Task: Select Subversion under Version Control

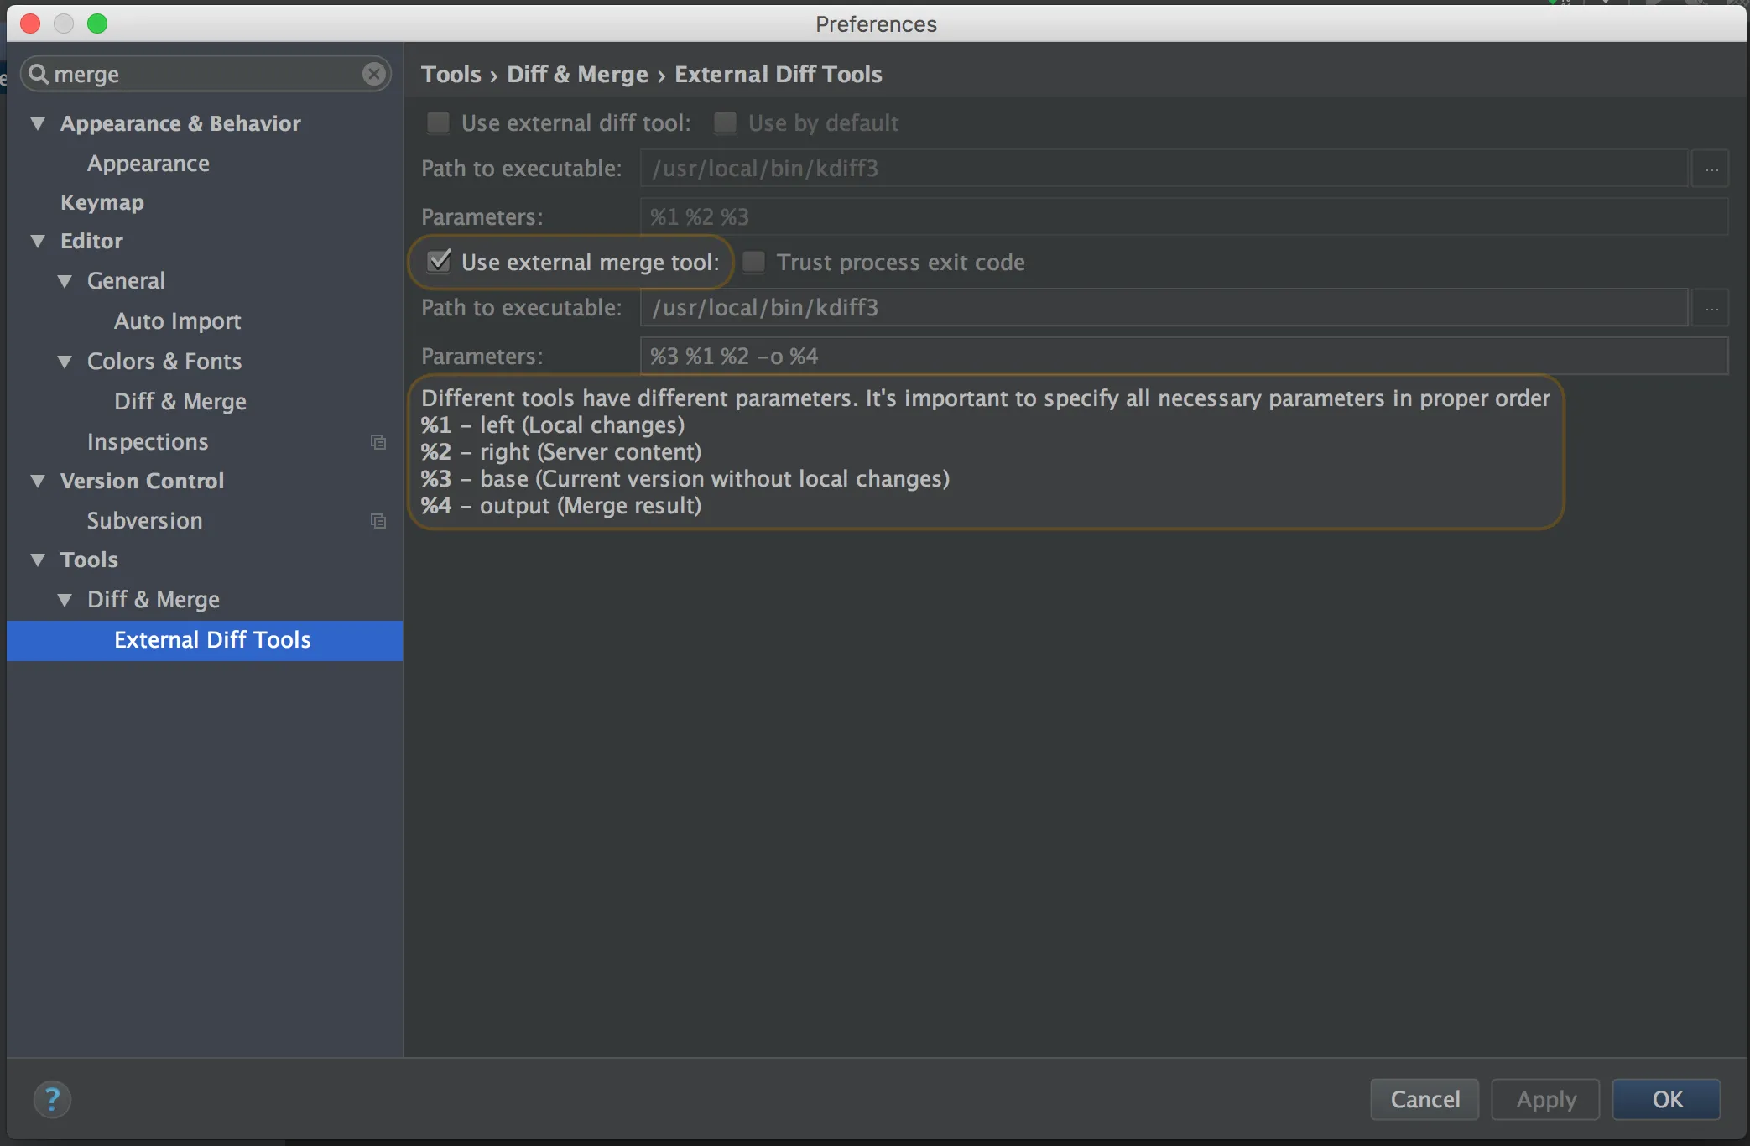Action: pos(144,521)
